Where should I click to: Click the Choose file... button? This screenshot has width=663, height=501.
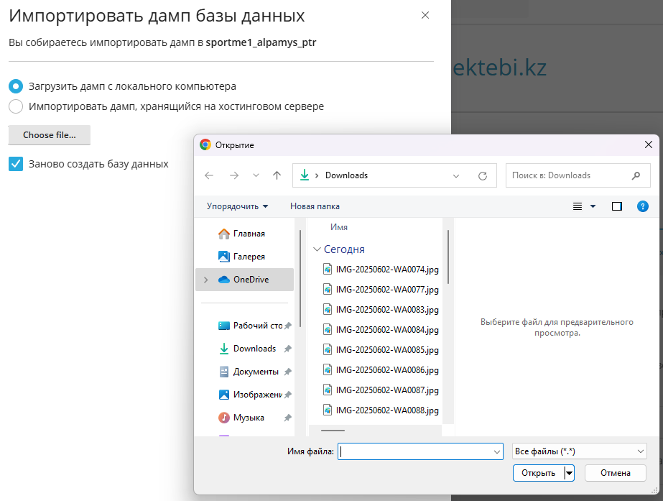tap(50, 135)
